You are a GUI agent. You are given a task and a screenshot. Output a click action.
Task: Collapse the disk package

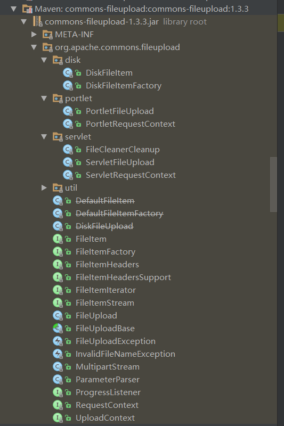(x=44, y=60)
